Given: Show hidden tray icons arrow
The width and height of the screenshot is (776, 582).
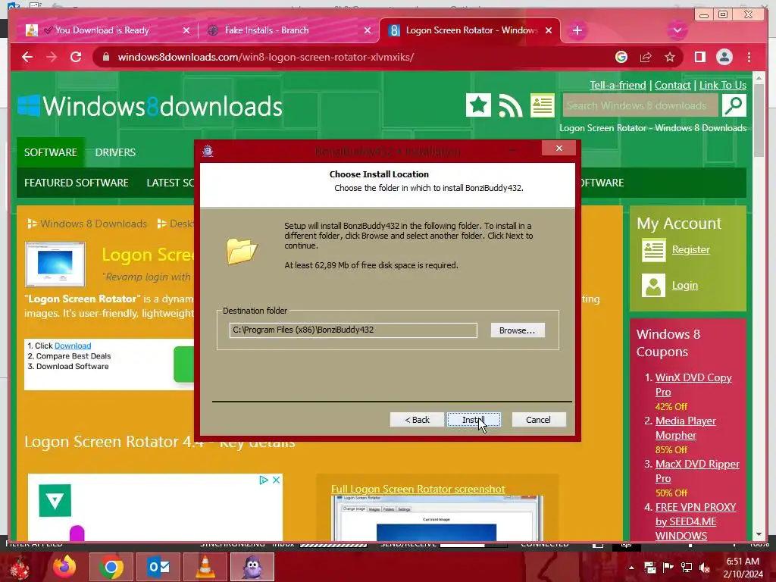Looking at the screenshot, I should point(631,568).
